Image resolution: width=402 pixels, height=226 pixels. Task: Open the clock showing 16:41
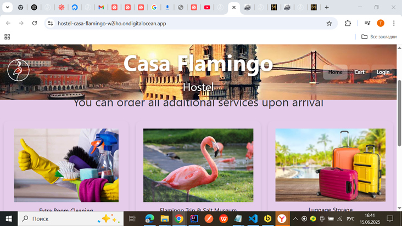point(370,218)
